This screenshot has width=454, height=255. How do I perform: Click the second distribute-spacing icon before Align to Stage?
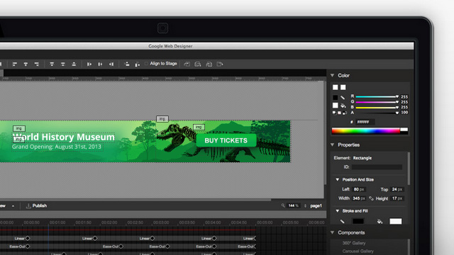coord(137,64)
